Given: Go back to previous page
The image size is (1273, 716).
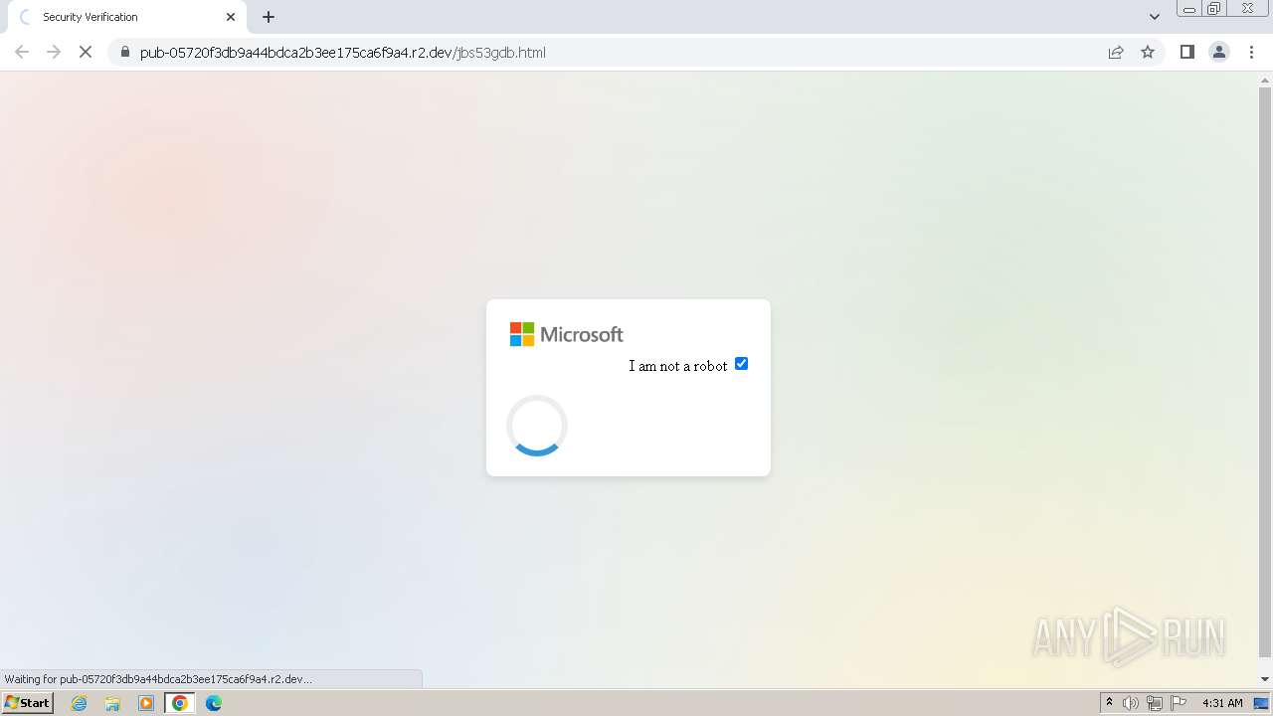Looking at the screenshot, I should (x=22, y=53).
